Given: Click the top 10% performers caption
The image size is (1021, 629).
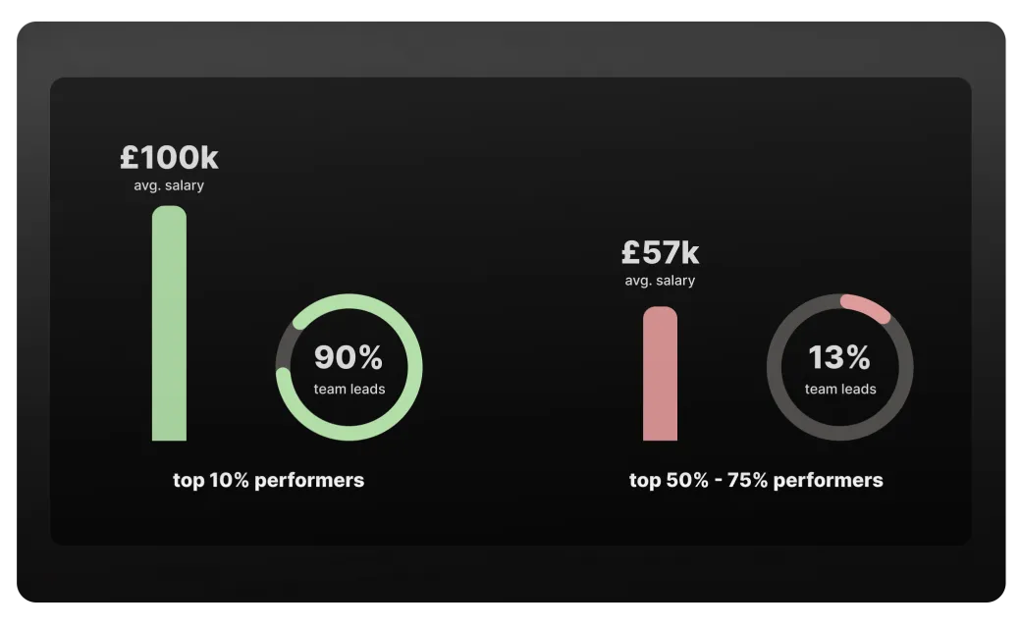Looking at the screenshot, I should point(268,481).
